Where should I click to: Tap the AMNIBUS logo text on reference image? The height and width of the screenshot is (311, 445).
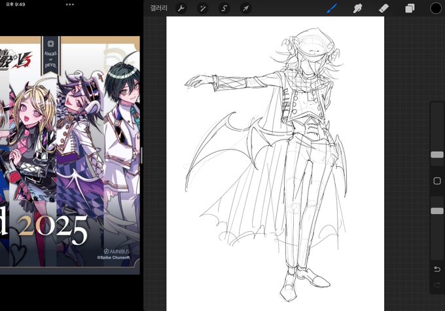[116, 251]
